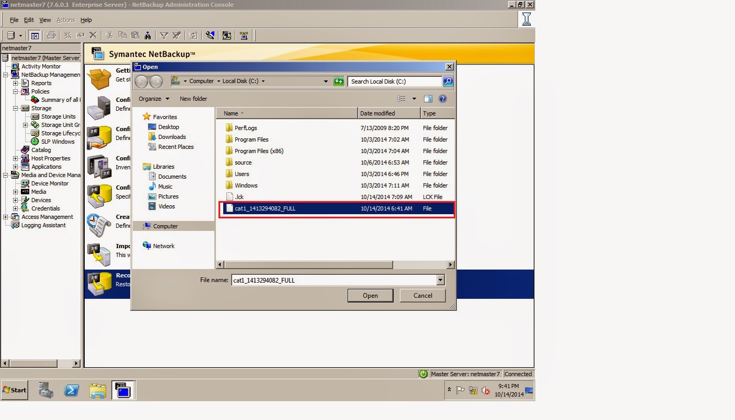
Task: Click the Copy toolbar icon
Action: [123, 35]
